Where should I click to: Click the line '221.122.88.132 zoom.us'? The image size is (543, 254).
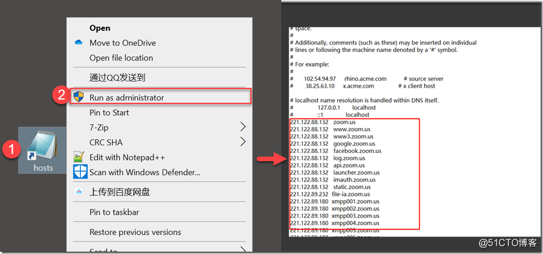pos(323,122)
